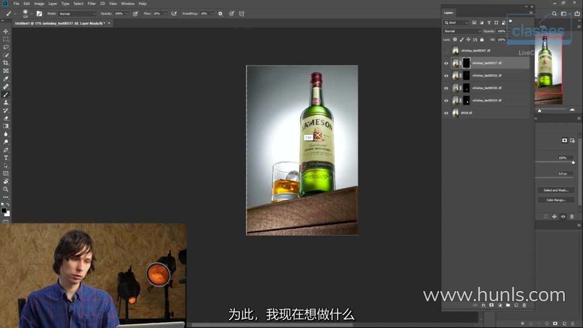Image resolution: width=583 pixels, height=328 pixels.
Task: Toggle lock transparent pixels
Action: (455, 39)
